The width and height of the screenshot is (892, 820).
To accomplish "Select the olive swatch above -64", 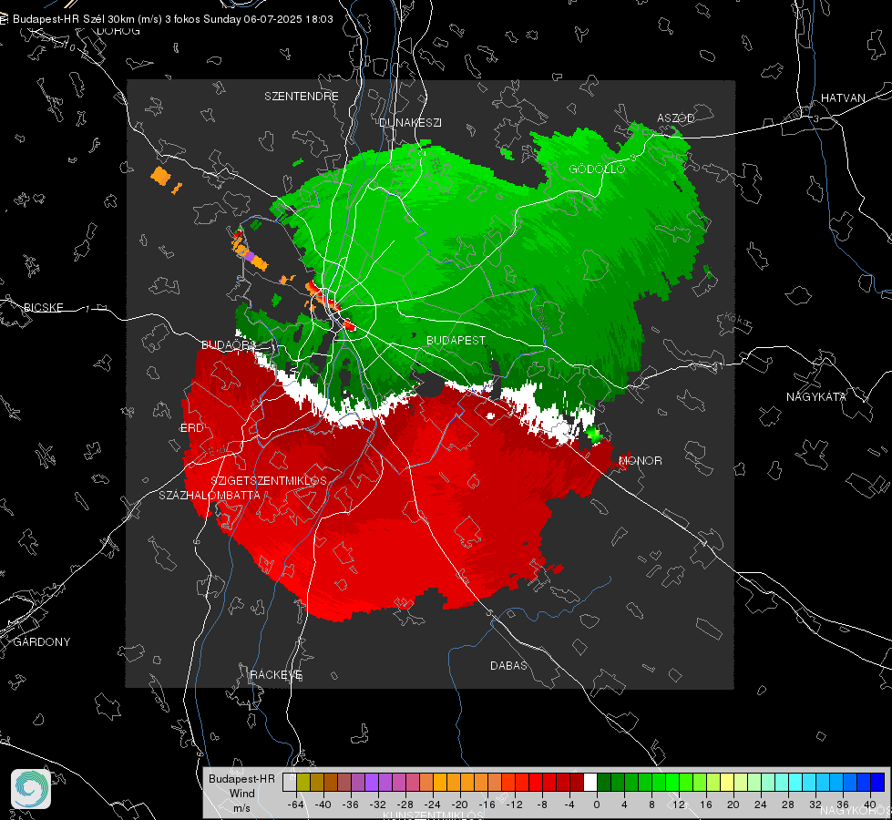I will [303, 783].
